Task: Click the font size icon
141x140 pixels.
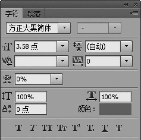Action: 7,47
